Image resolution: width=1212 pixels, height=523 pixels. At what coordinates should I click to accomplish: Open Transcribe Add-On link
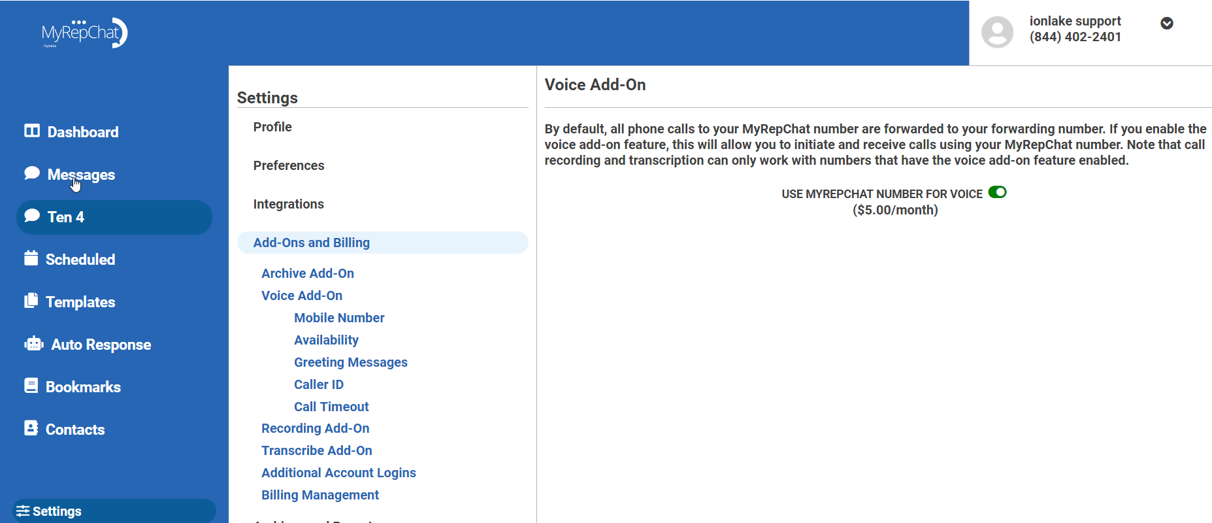click(317, 450)
